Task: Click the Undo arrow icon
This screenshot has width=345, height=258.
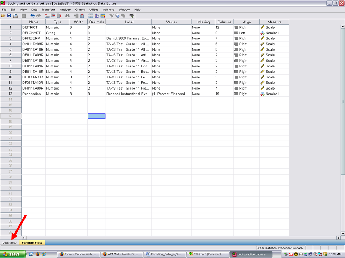Action: pyautogui.click(x=32, y=16)
